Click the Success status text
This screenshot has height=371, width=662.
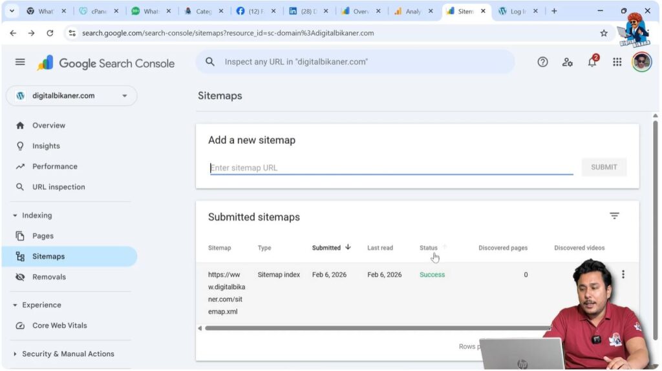pos(432,275)
